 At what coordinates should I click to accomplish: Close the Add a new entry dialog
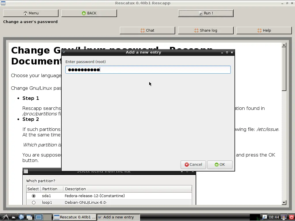(232, 52)
